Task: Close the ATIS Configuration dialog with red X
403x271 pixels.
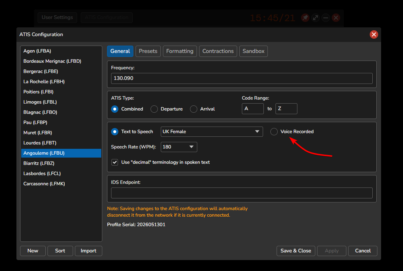Action: click(374, 34)
